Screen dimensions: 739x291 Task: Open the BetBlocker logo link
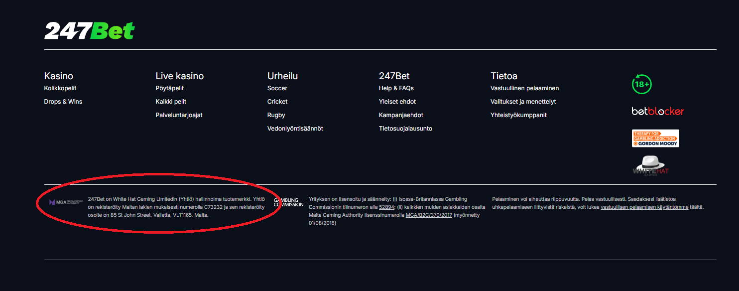pos(658,111)
